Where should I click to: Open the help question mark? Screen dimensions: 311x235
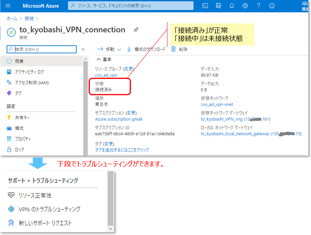[x=258, y=6]
